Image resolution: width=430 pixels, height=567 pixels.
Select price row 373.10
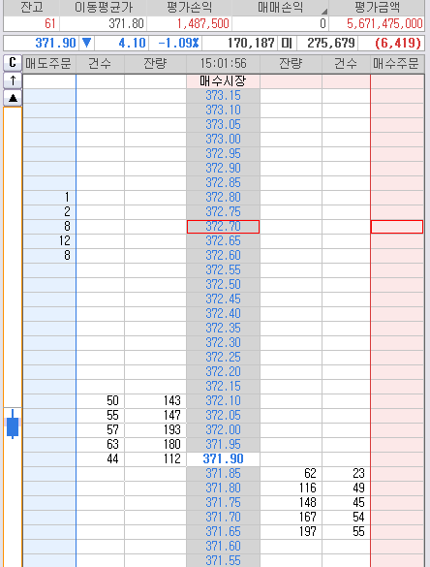point(223,110)
